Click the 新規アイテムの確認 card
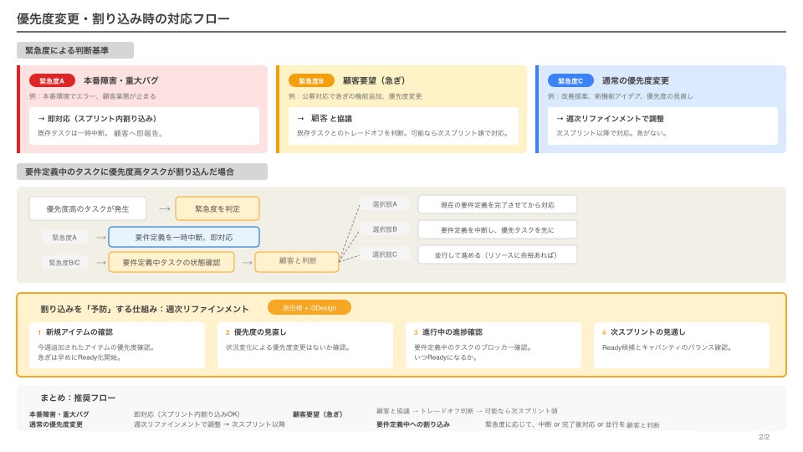The image size is (803, 452). [x=117, y=345]
